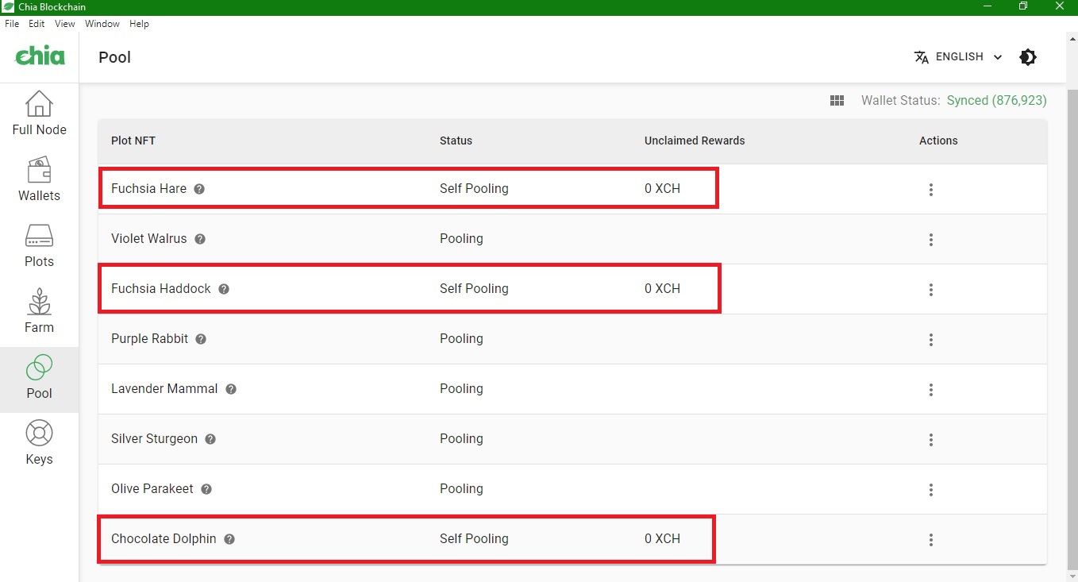Click Pooling status of Olive Parakeet
The width and height of the screenshot is (1078, 582).
coord(461,489)
